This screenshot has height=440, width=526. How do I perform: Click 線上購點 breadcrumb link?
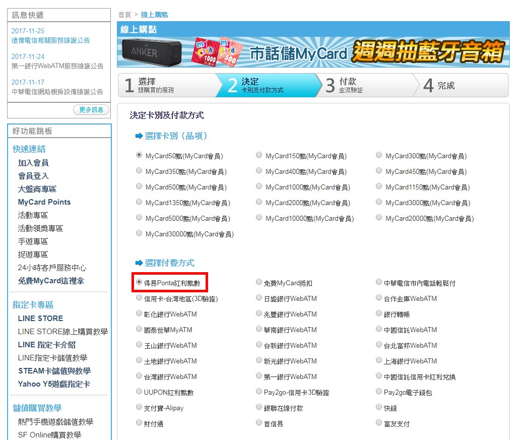tap(154, 15)
